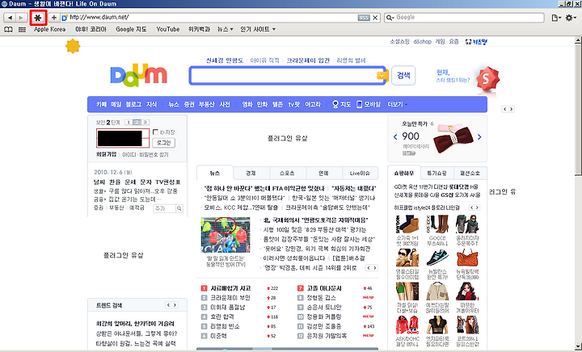The image size is (582, 352).
Task: Open the Apple Korea bookmark
Action: [x=50, y=29]
